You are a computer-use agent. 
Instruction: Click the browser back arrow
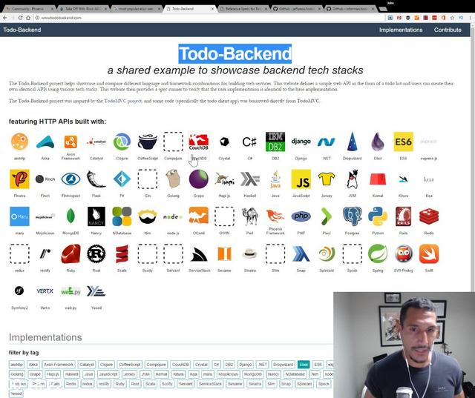click(x=5, y=18)
